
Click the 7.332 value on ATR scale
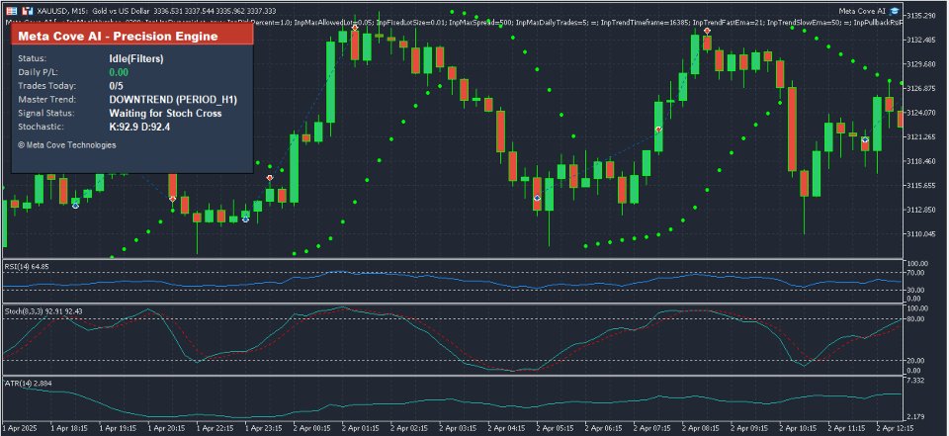[x=916, y=381]
